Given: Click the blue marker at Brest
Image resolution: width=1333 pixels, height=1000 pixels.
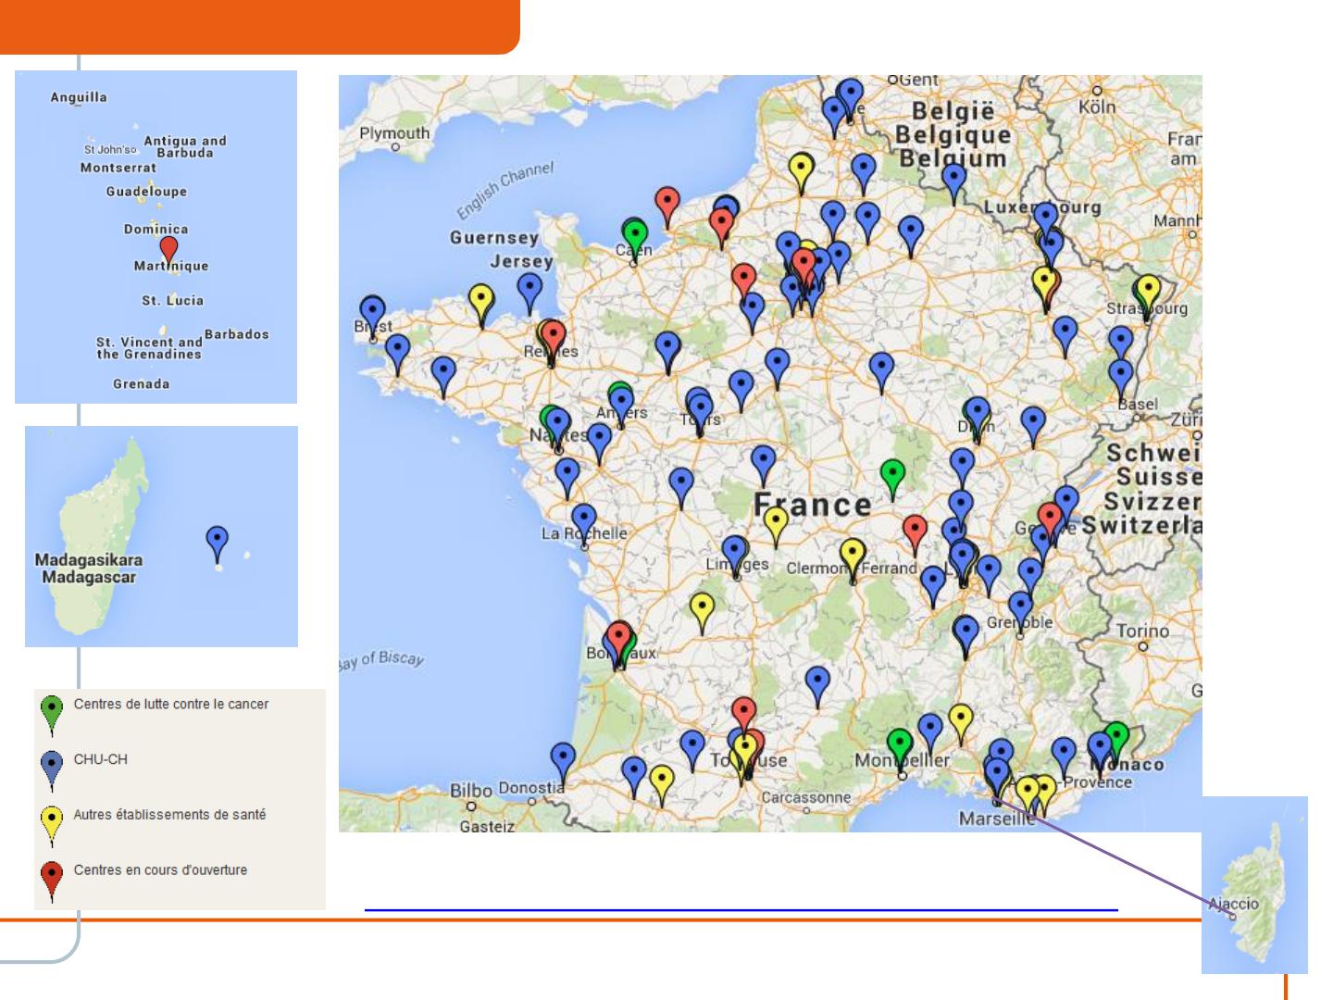Looking at the screenshot, I should [x=372, y=318].
